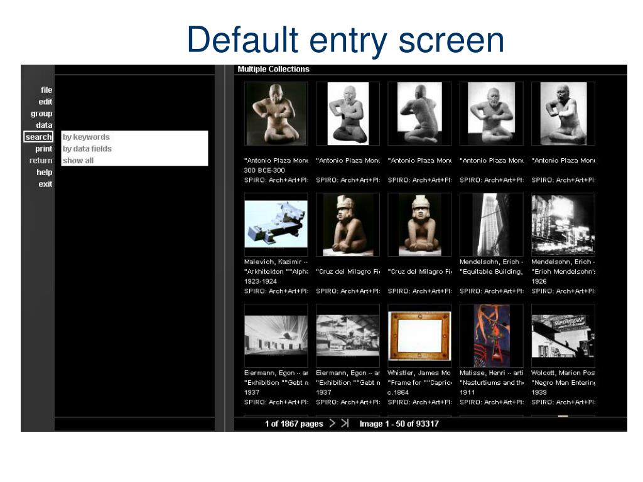The height and width of the screenshot is (482, 643).
Task: Open the 1926 Mendelsohn night street thumbnail
Action: tap(563, 224)
